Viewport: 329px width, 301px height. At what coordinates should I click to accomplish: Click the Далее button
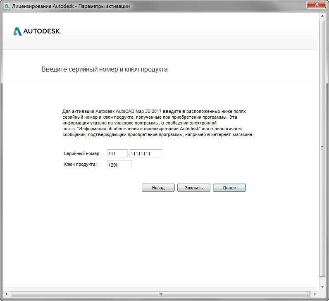click(229, 188)
